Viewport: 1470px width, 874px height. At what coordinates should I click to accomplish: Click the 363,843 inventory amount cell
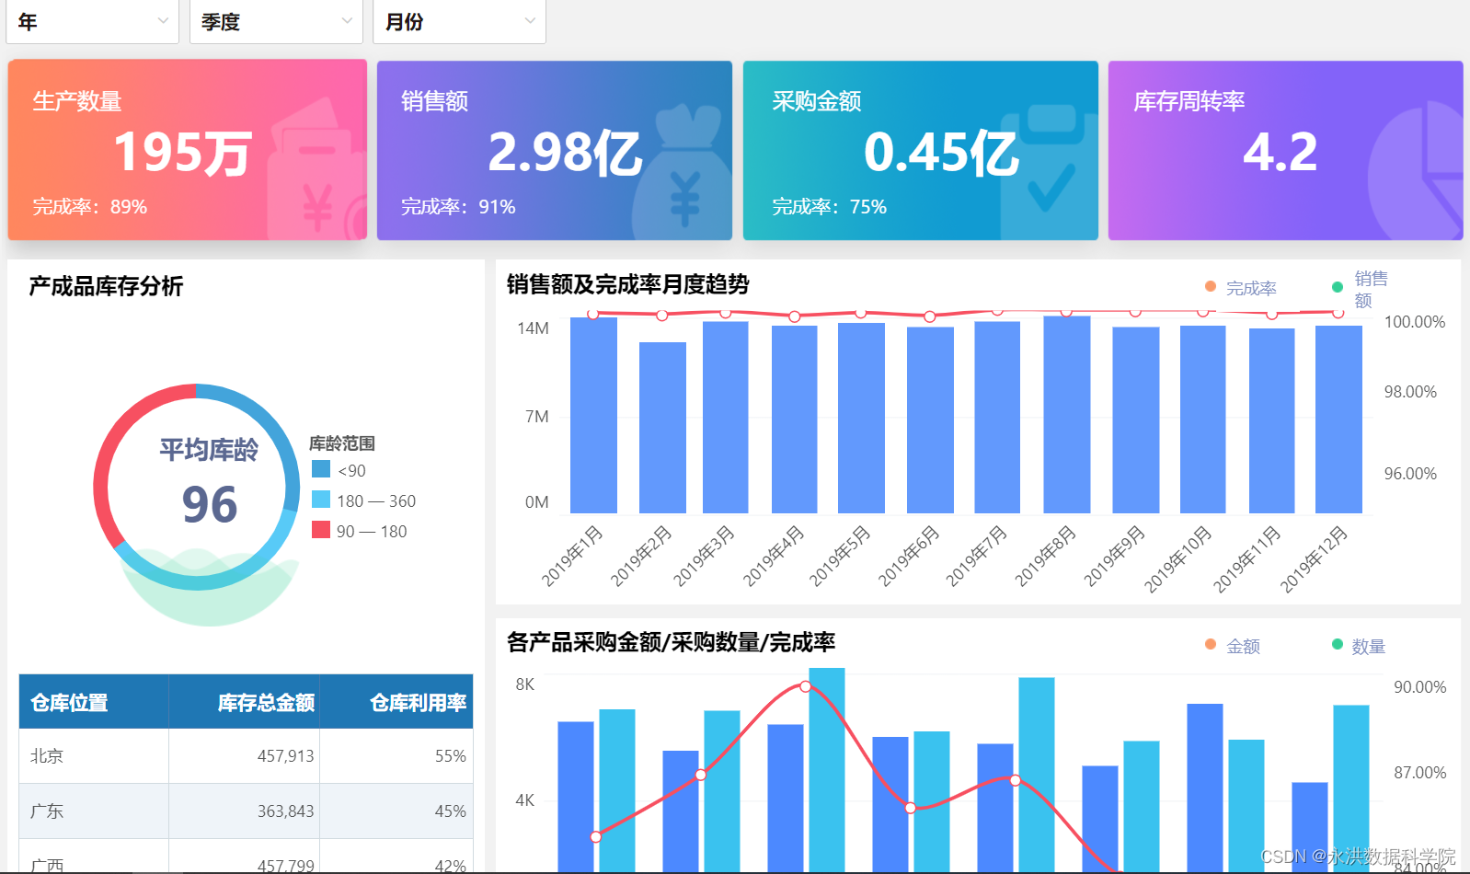tap(244, 811)
